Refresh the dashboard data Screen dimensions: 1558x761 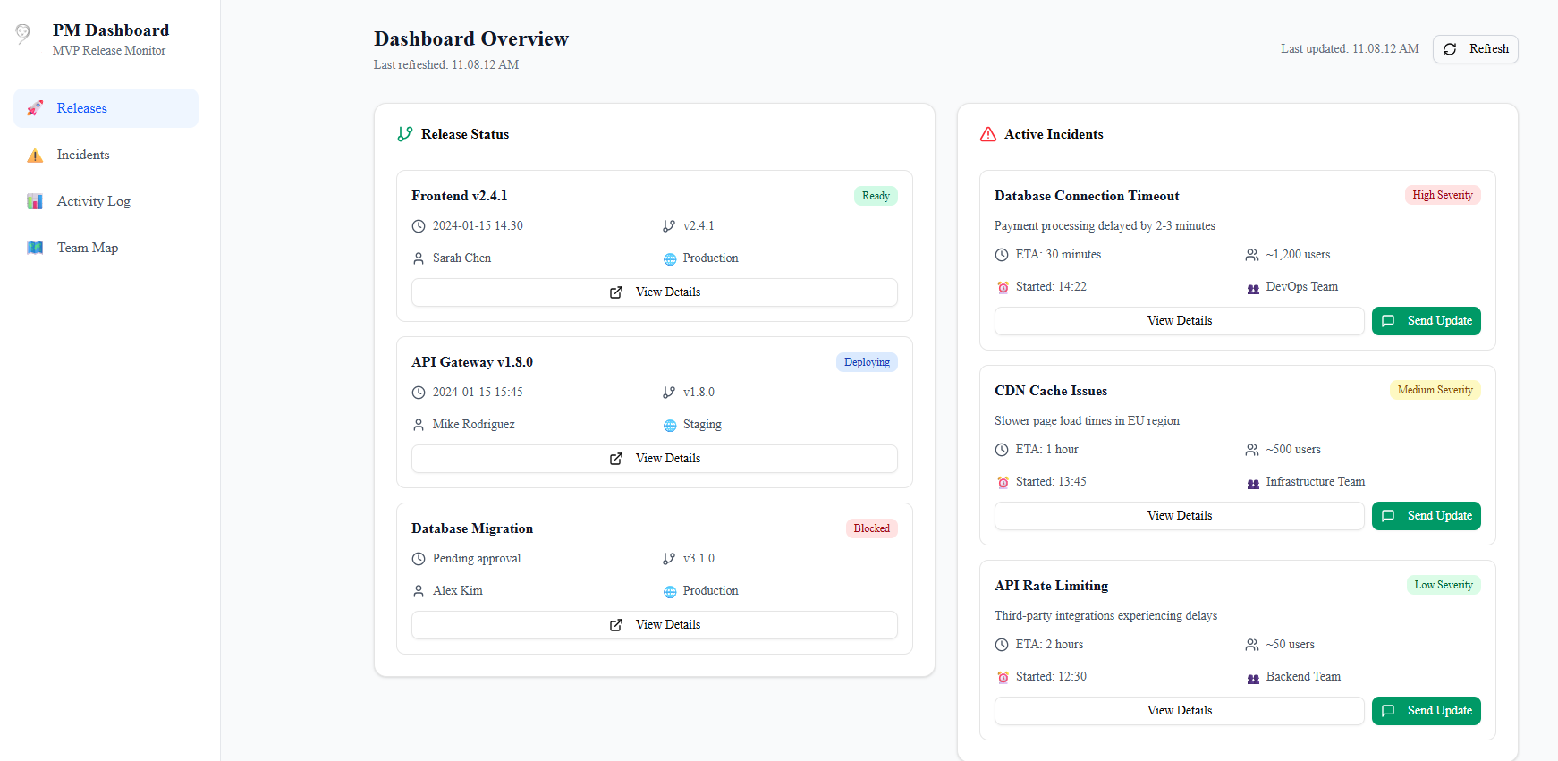pos(1475,49)
